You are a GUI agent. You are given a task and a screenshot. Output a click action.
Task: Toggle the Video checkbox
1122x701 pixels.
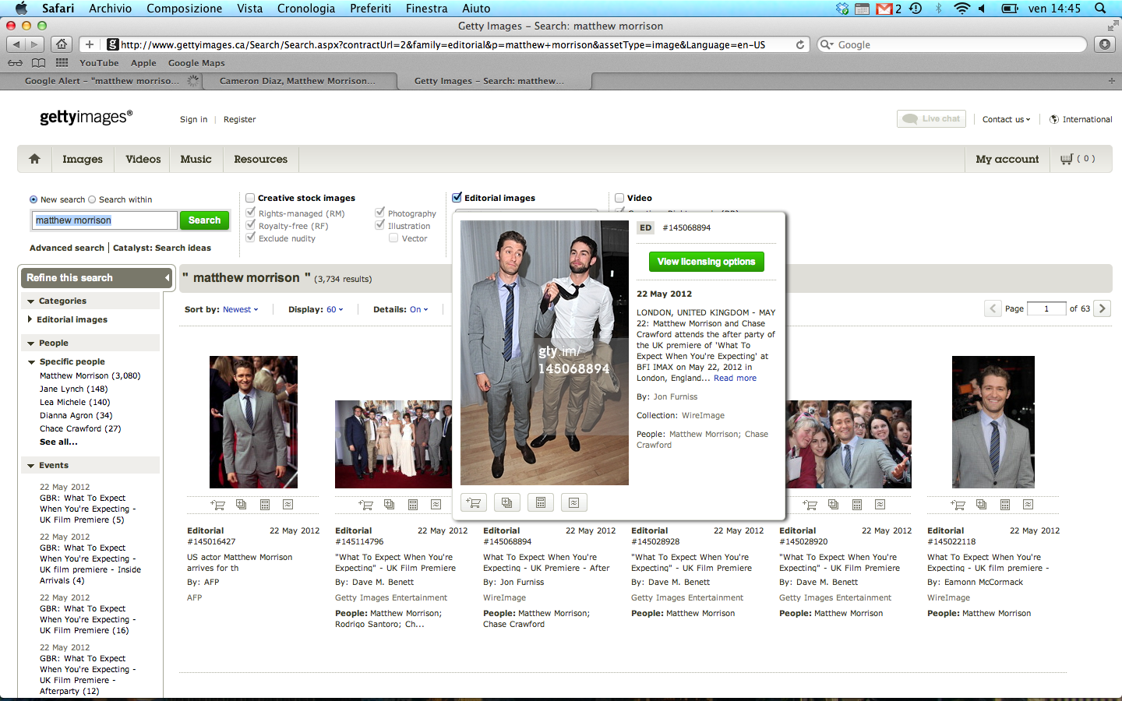point(619,198)
